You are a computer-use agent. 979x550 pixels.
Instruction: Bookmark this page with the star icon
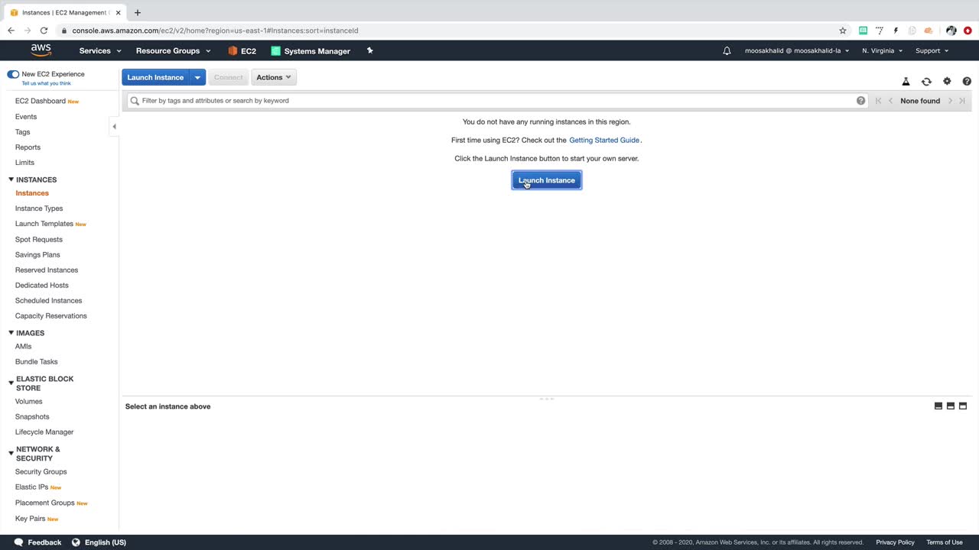pos(843,31)
